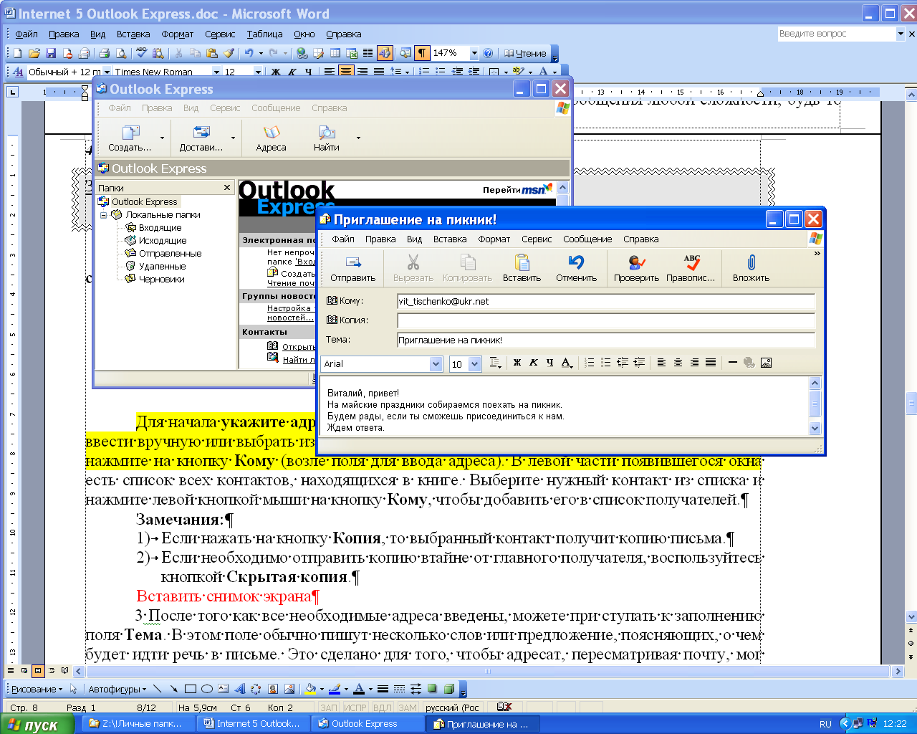Click in the Копия input field
Screen dimensions: 917x734
click(606, 320)
